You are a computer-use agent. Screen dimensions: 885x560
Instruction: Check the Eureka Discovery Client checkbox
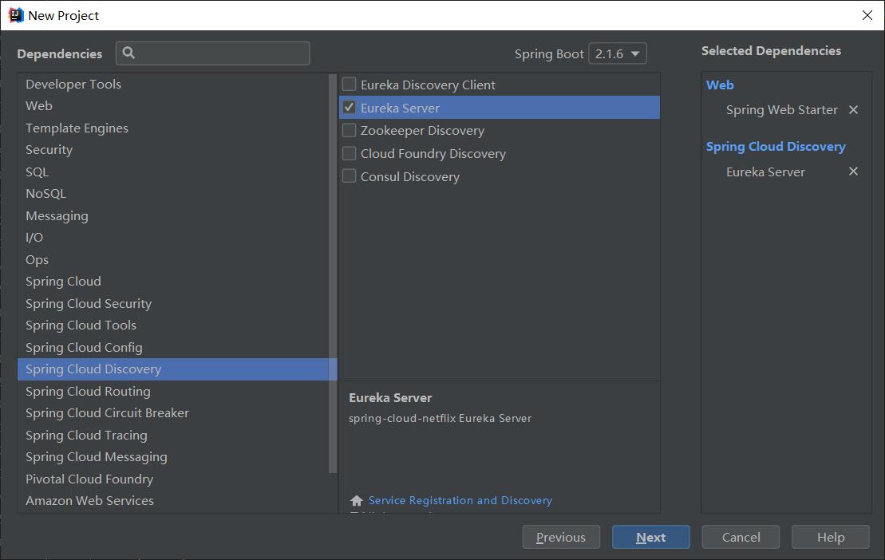350,84
